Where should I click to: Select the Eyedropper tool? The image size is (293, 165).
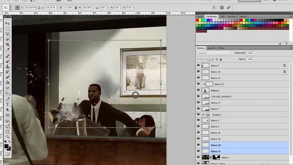[x=7, y=50]
